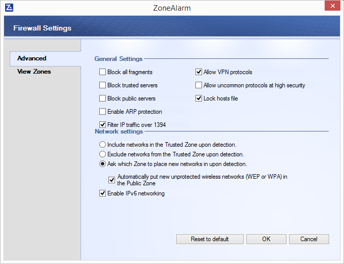Check Block trusted servers option
The image size is (344, 264).
[103, 85]
